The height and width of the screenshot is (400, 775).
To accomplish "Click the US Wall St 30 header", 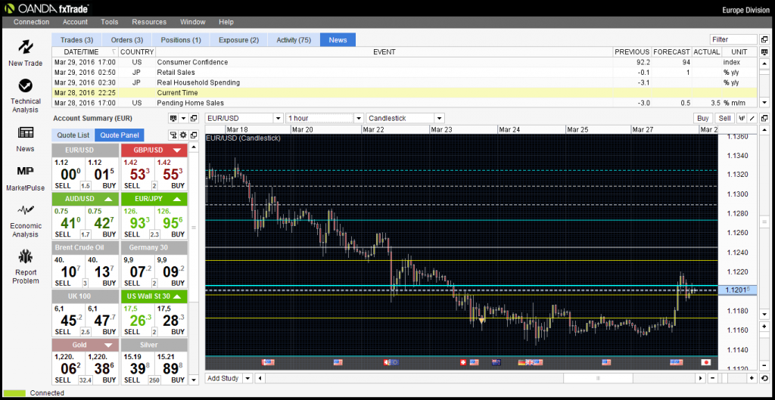I will coord(154,296).
